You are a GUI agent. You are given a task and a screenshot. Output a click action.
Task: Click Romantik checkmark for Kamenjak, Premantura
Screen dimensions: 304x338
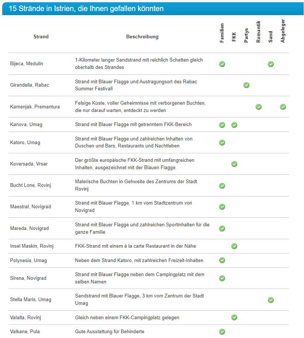coord(259,107)
